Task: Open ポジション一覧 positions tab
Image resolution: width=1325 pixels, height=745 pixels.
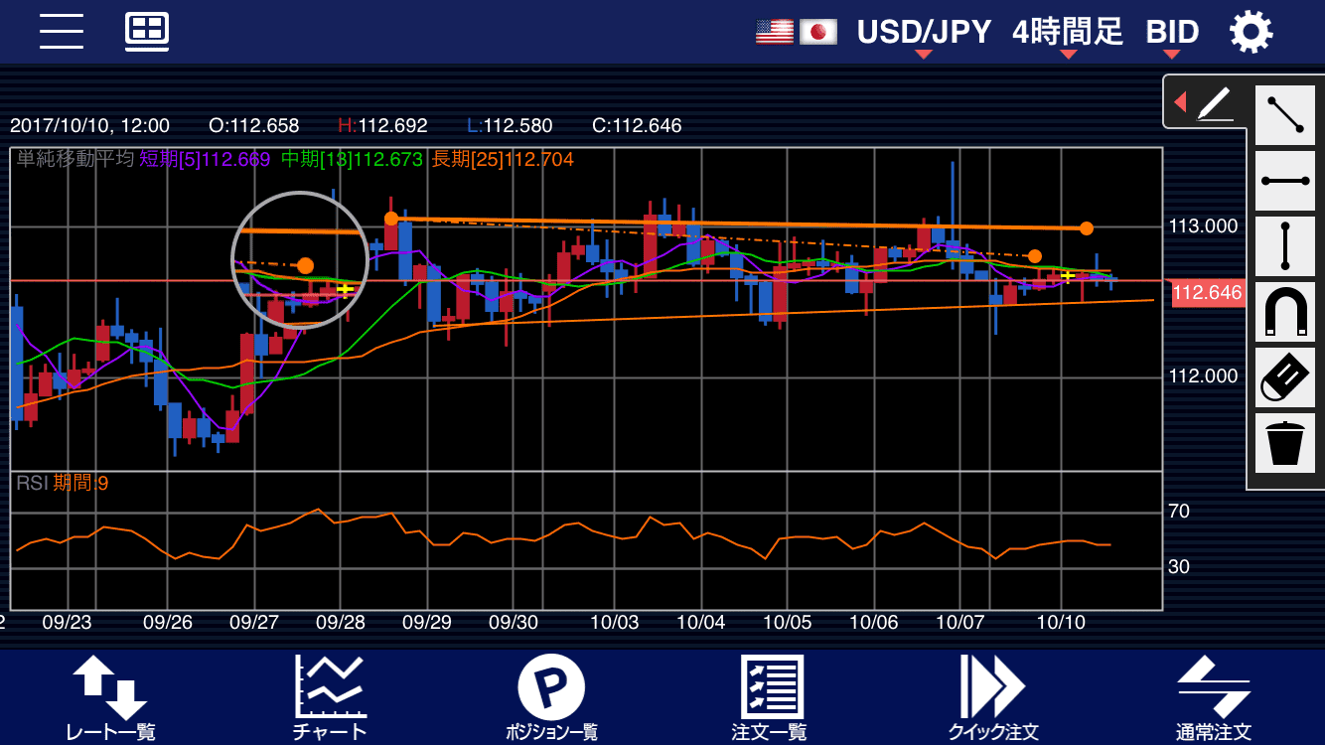Action: pyautogui.click(x=551, y=697)
